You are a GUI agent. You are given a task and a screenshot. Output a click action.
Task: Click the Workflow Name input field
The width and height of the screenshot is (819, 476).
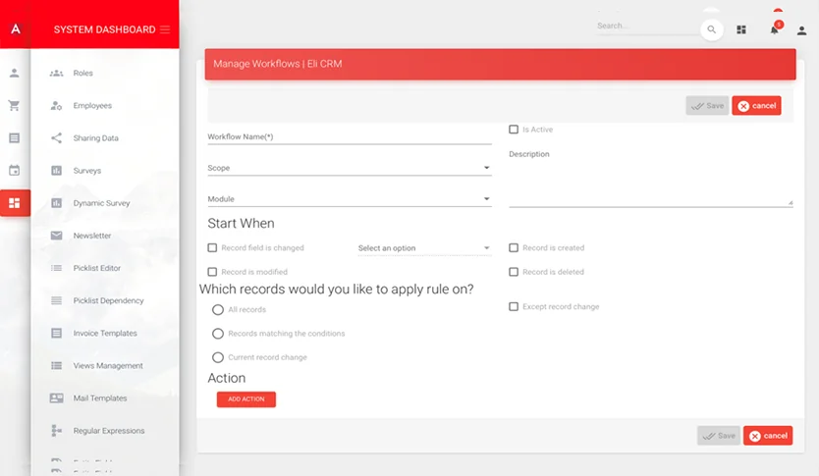coord(350,136)
